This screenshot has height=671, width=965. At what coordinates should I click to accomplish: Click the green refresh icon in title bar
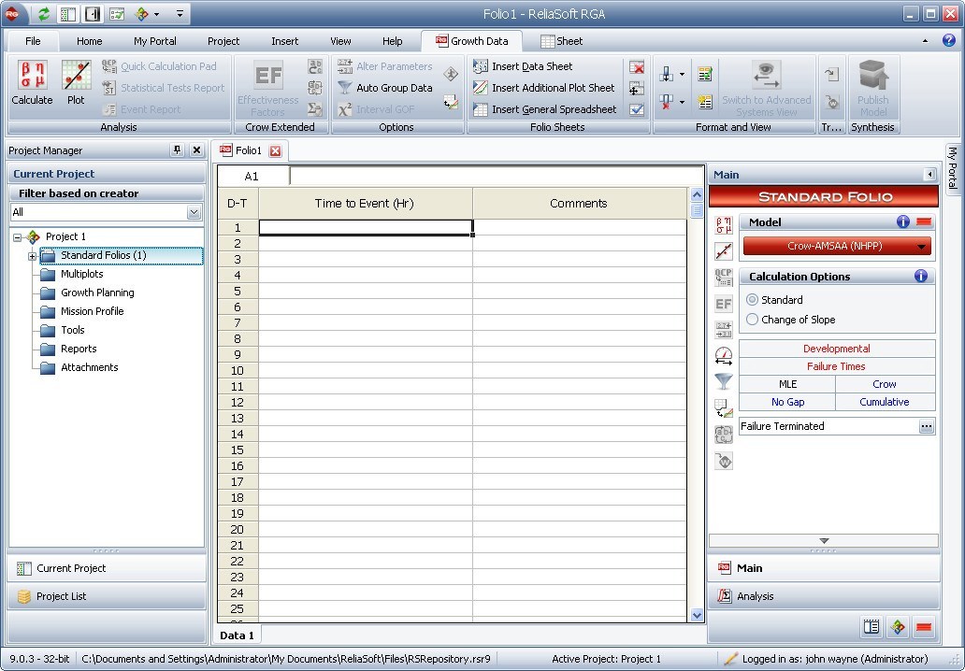(44, 13)
